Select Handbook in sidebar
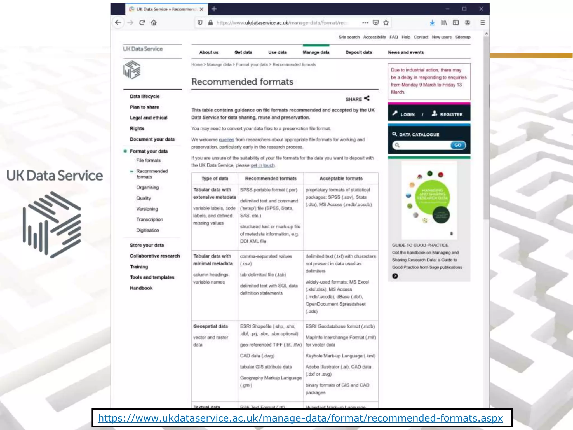Screen dimensions: 573x430 [x=141, y=288]
